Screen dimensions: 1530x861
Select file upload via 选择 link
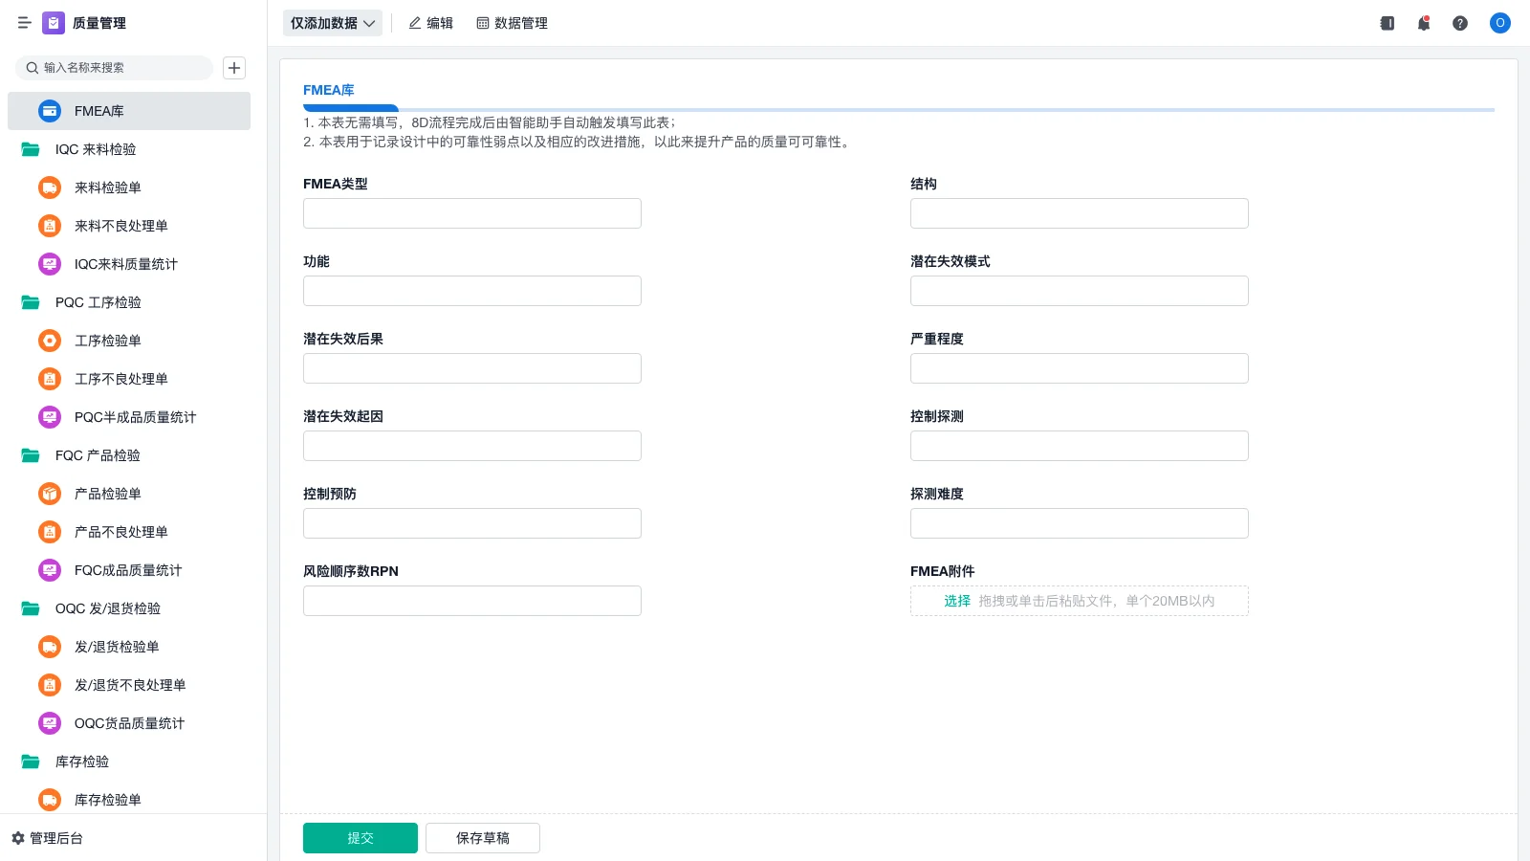[x=957, y=601]
